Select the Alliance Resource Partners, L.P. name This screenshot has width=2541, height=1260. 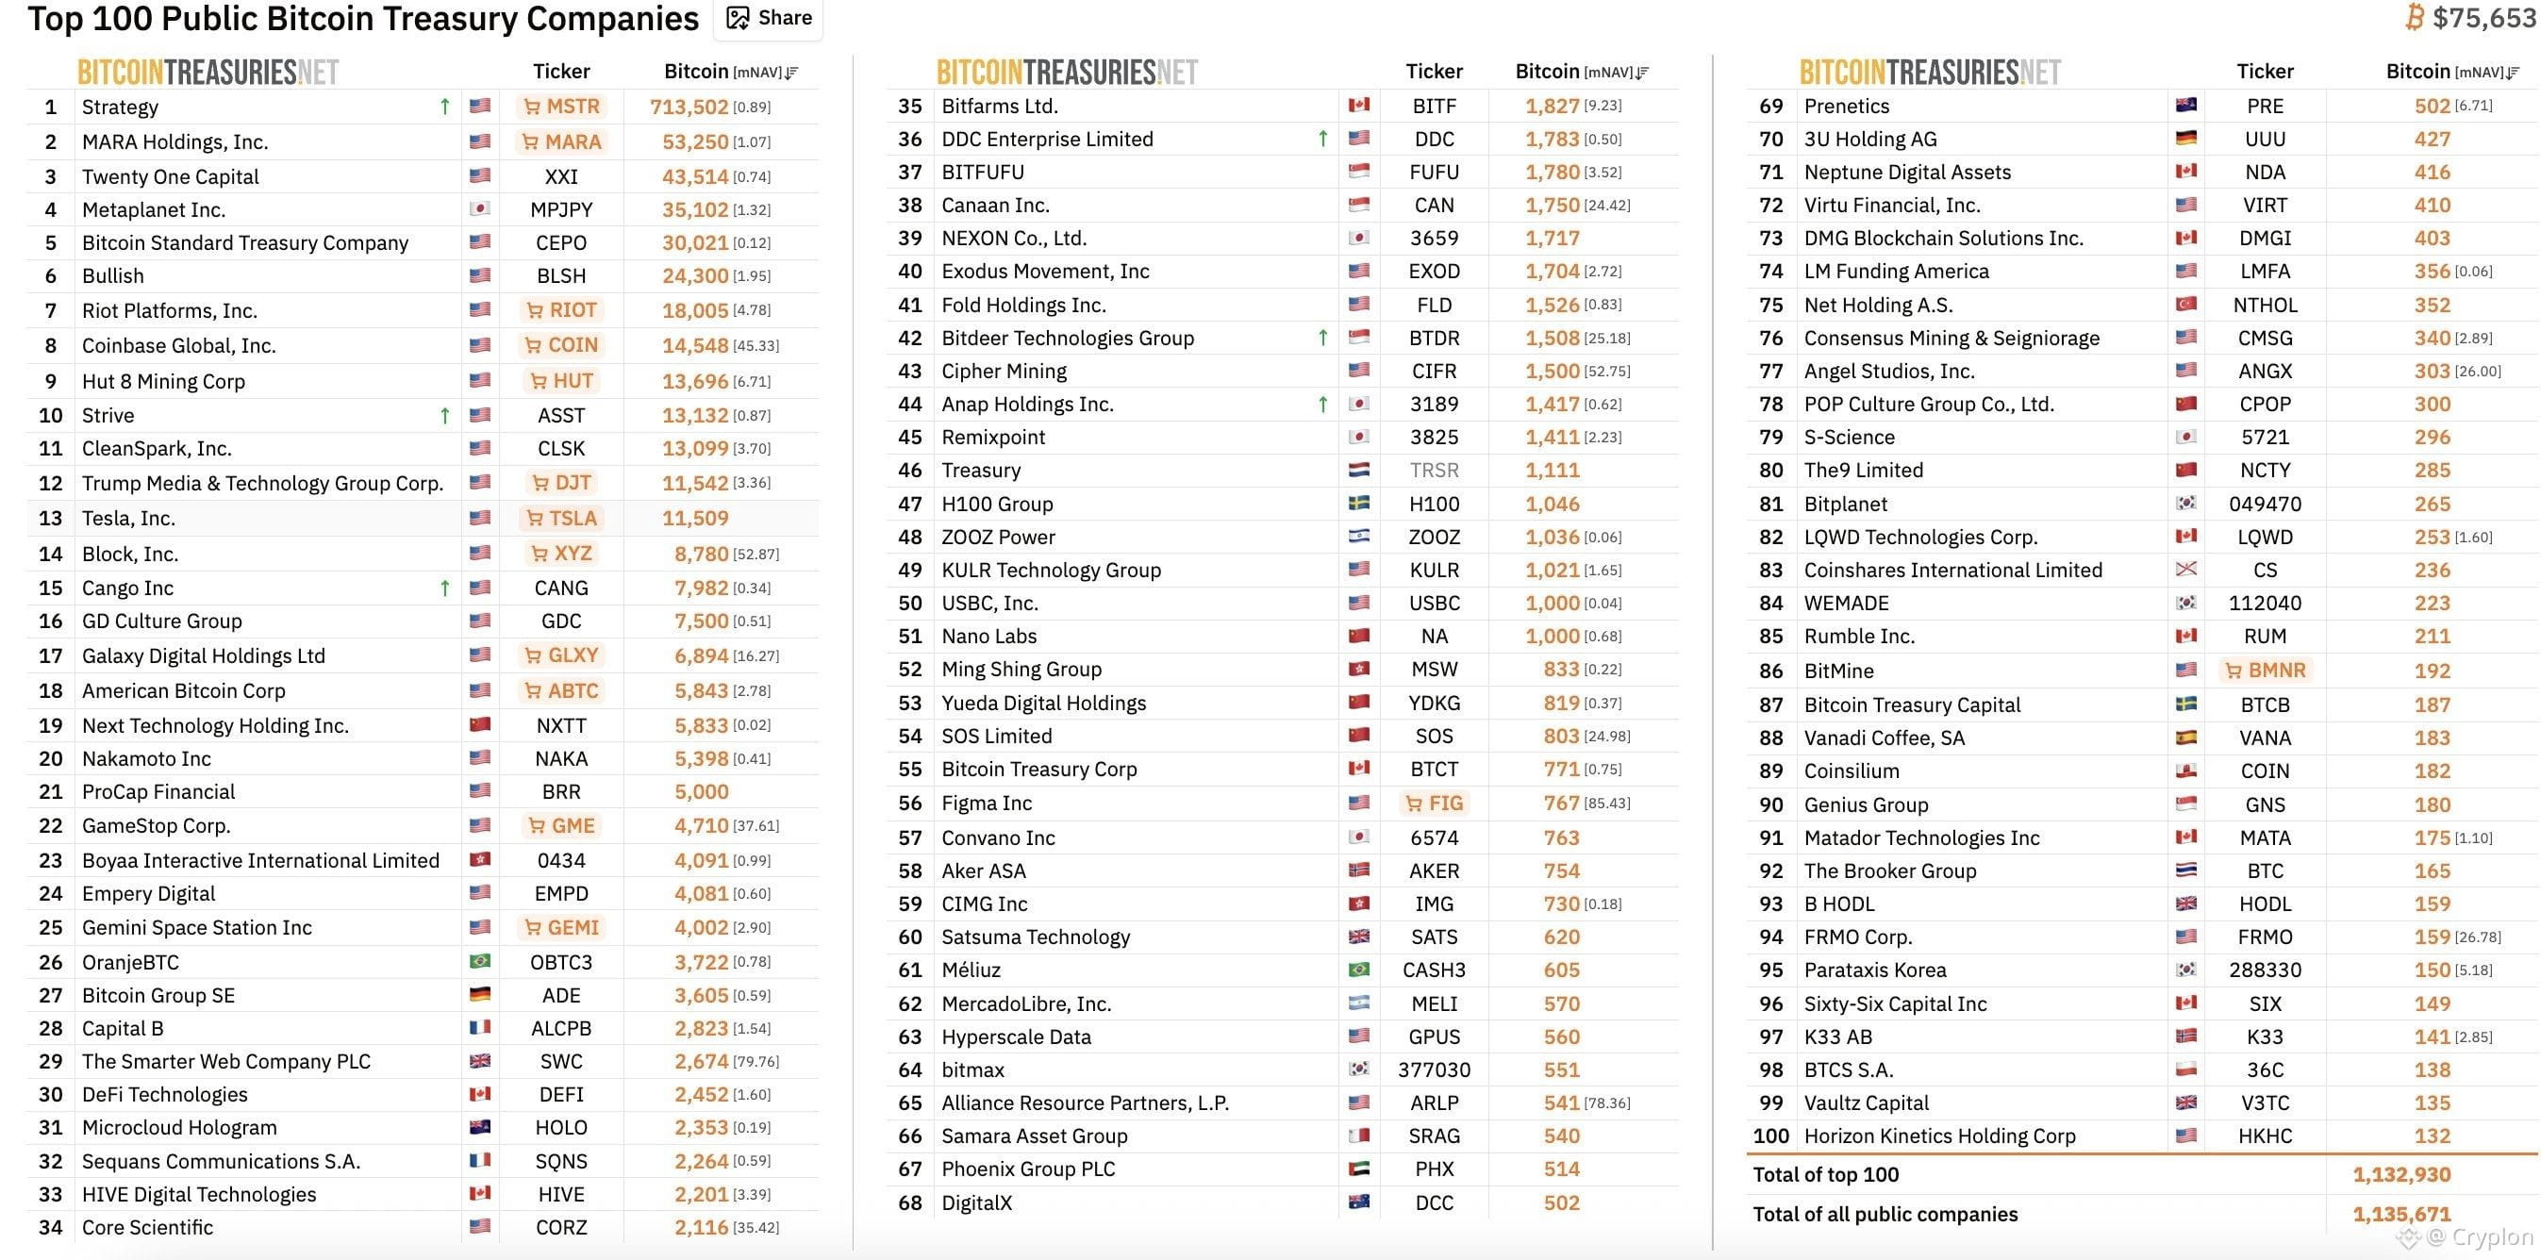click(1085, 1103)
